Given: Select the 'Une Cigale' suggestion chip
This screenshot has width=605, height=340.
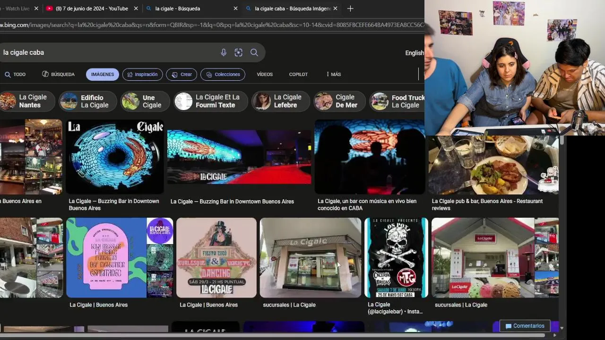Looking at the screenshot, I should pos(144,101).
